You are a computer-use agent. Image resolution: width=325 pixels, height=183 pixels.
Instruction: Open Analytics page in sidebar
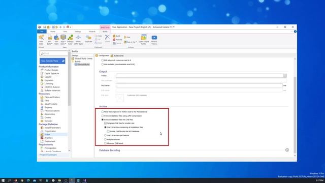tap(48, 138)
